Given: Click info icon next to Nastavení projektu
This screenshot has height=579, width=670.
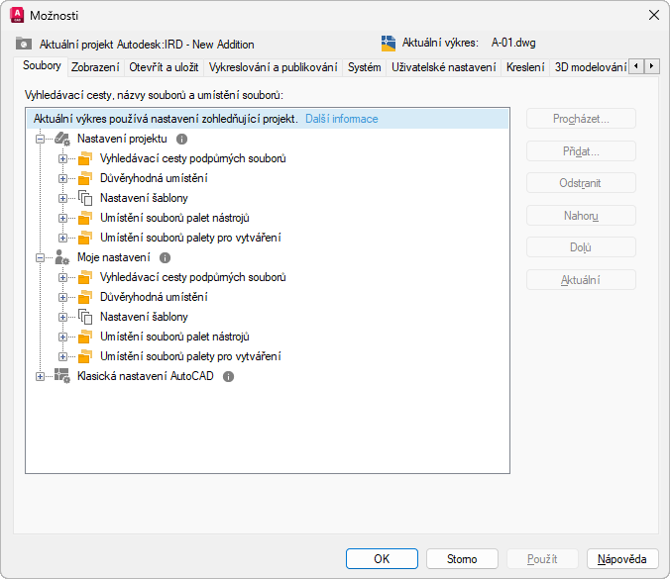Looking at the screenshot, I should (181, 139).
